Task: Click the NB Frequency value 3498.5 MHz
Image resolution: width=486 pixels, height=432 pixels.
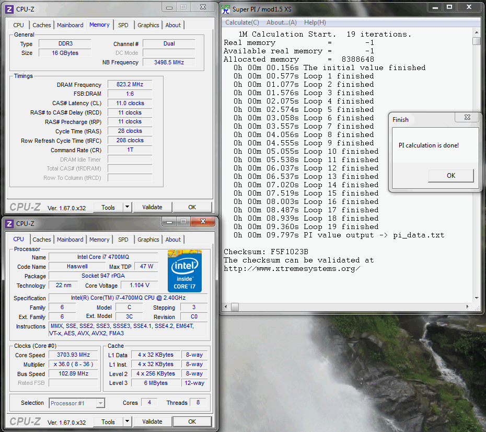Action: (169, 62)
